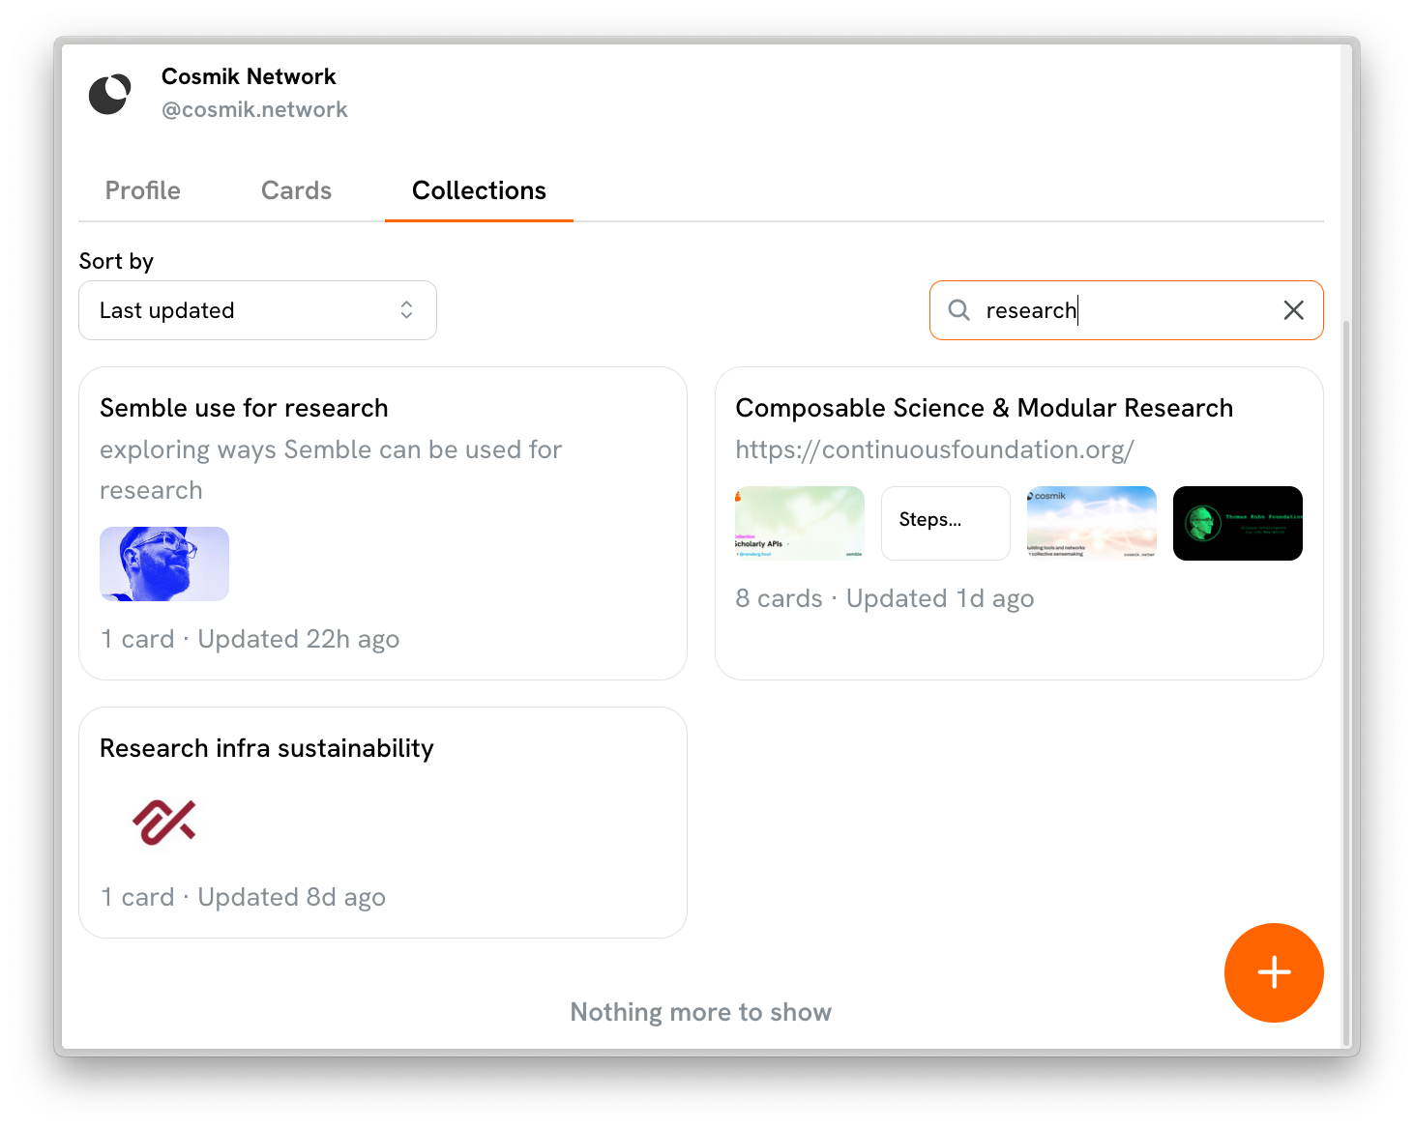Viewport: 1414px width, 1128px height.
Task: Open Composable Science & Modular Research collection
Action: (1019, 523)
